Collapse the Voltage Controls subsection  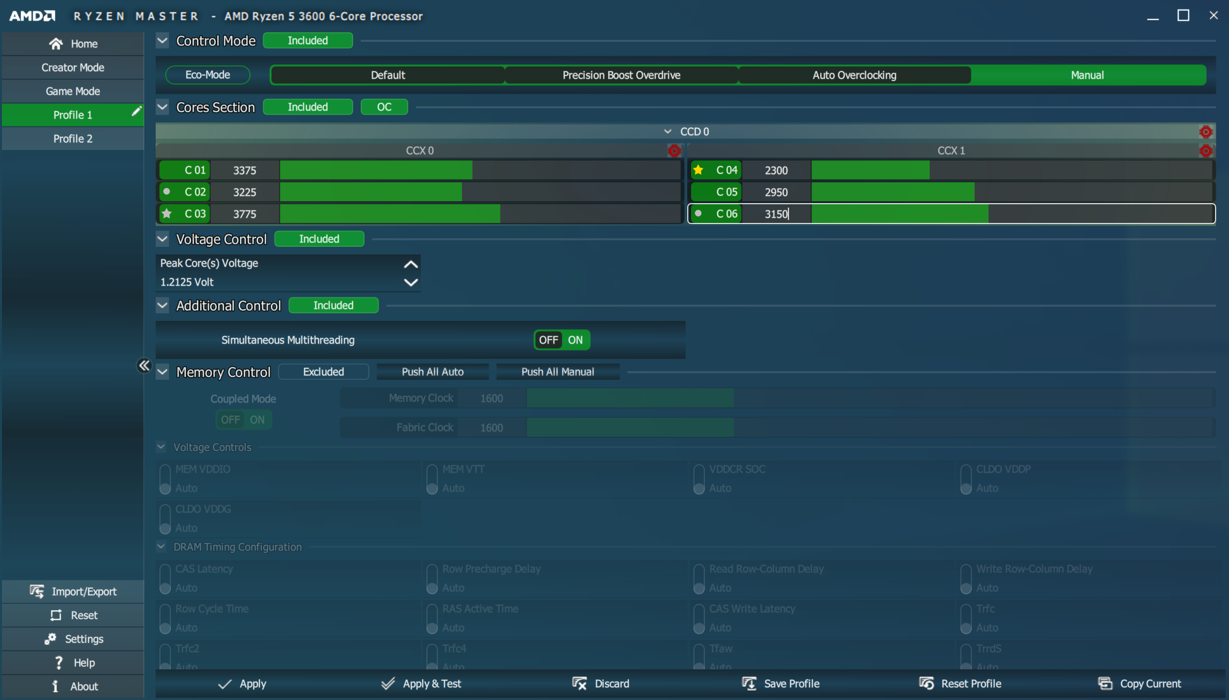(x=161, y=447)
